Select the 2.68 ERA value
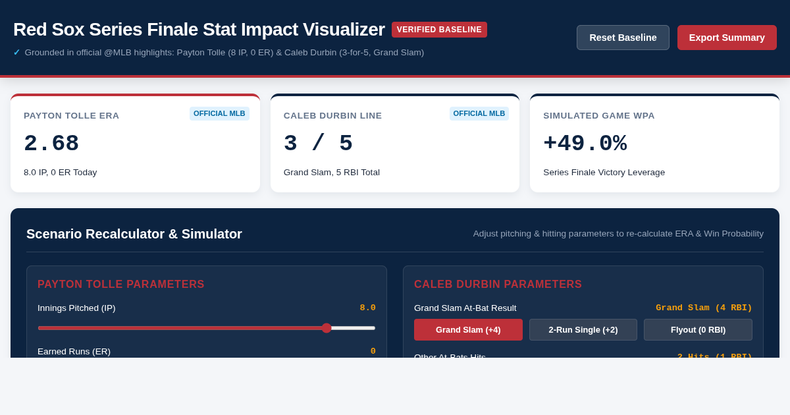790x415 pixels. [51, 144]
